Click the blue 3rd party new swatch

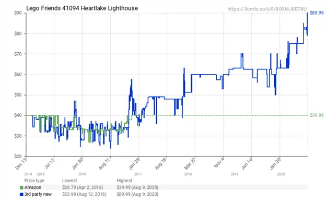click(21, 195)
